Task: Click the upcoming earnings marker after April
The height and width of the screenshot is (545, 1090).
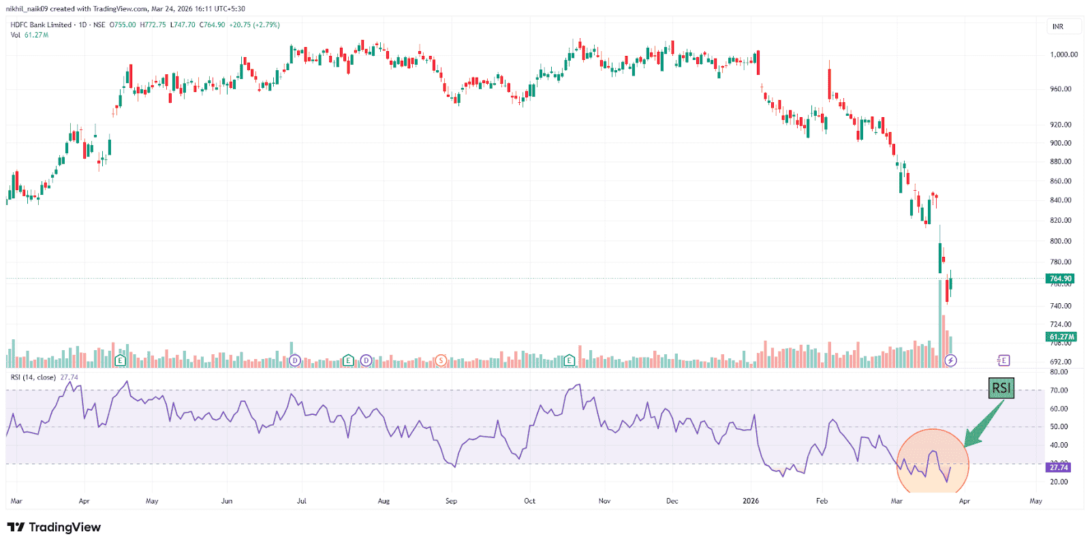Action: point(1003,360)
